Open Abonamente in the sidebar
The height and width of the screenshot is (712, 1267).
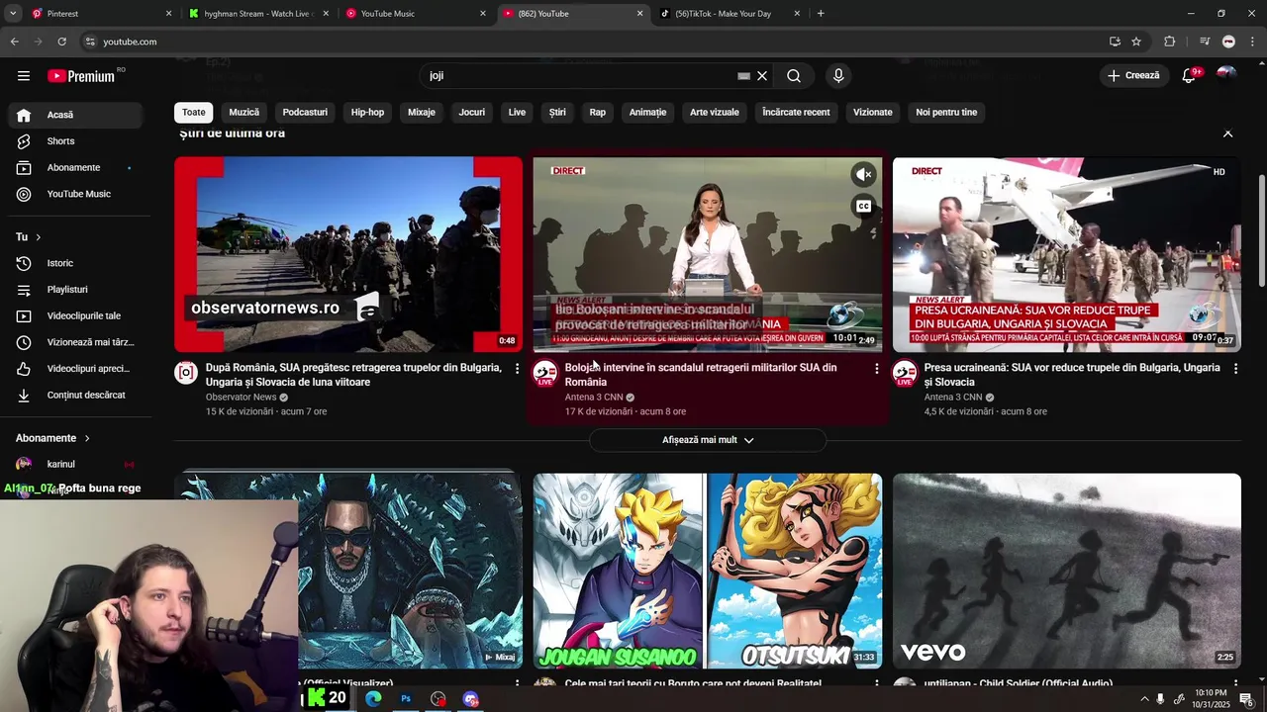[76, 168]
